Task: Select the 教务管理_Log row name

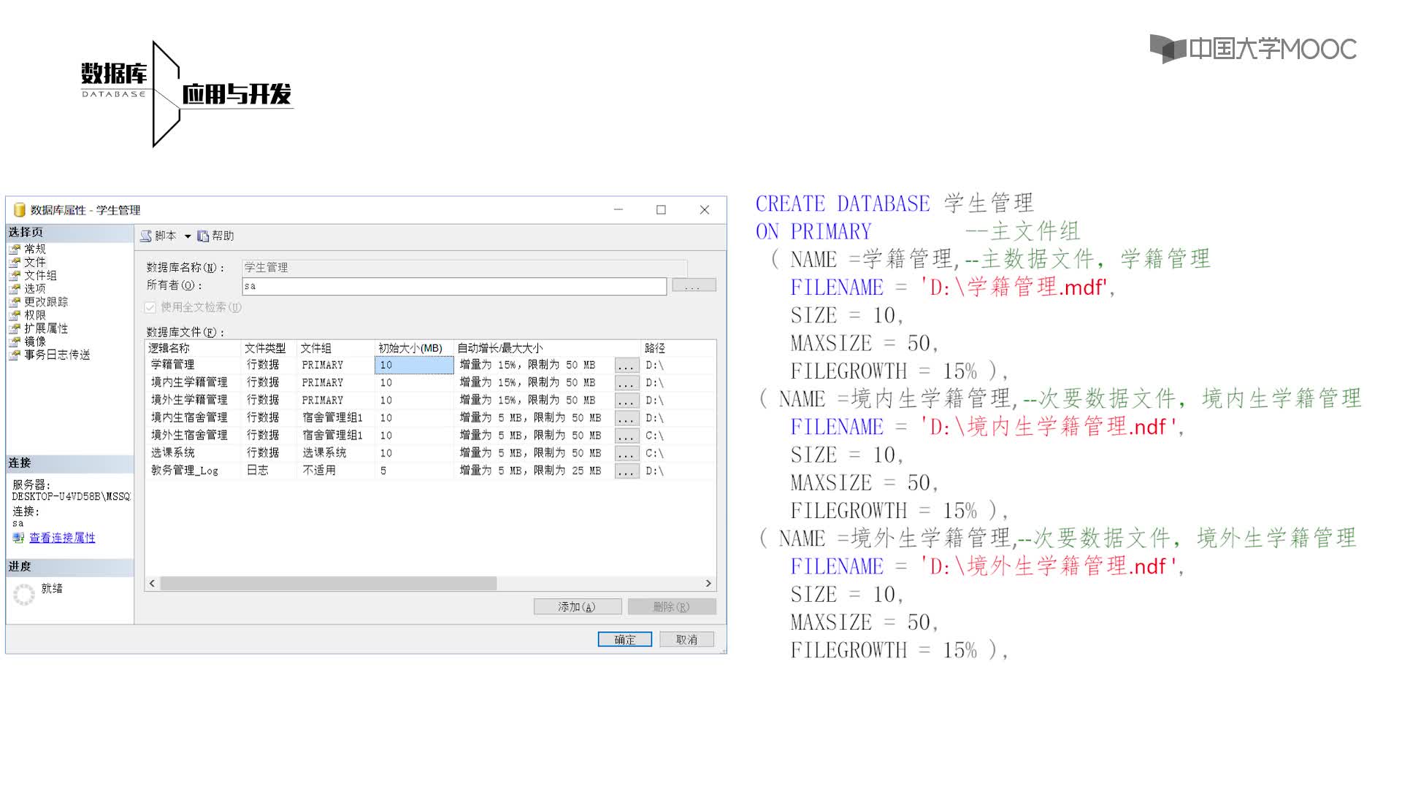Action: point(185,471)
